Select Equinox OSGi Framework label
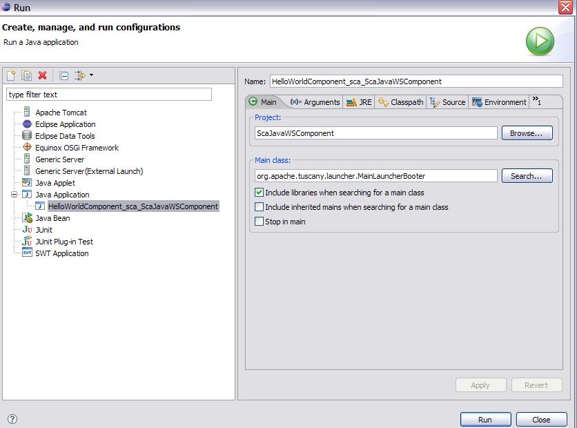 [x=77, y=148]
